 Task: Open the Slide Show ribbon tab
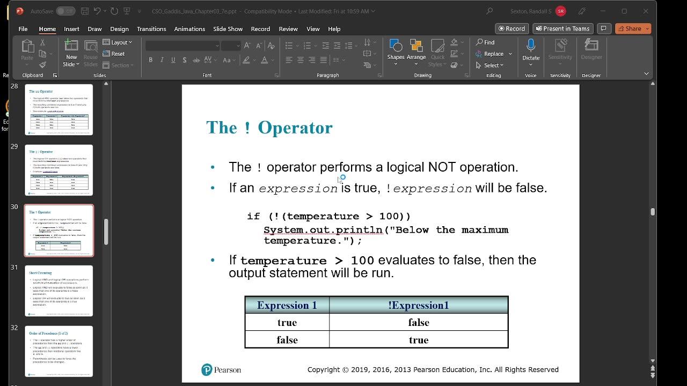click(x=228, y=29)
